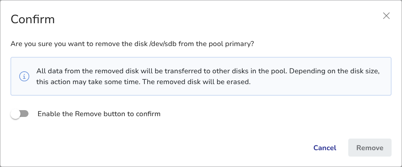Click the 'Enable the Remove button to confirm' label
The image size is (402, 167).
(x=99, y=114)
